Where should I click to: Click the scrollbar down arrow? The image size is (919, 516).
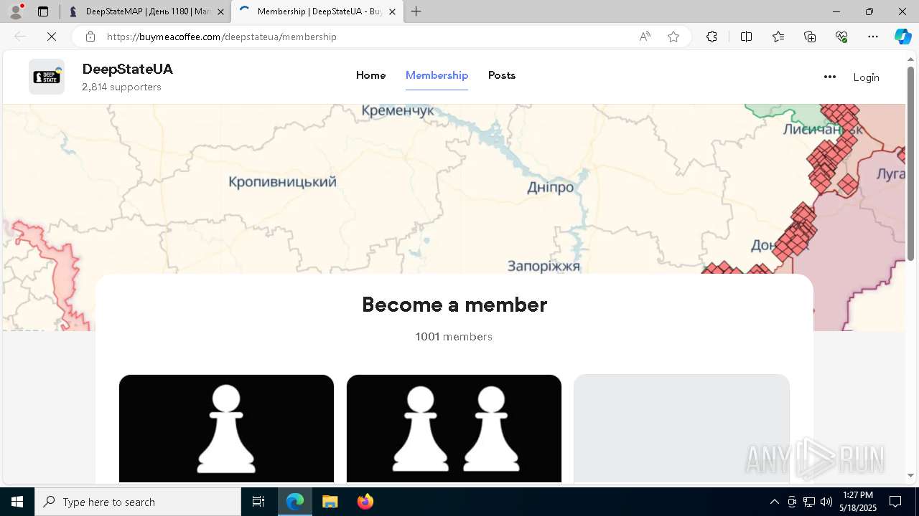pos(911,475)
